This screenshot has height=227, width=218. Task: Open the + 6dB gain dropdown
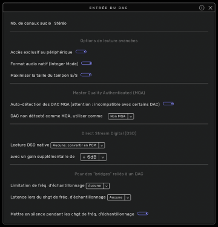[93, 157]
